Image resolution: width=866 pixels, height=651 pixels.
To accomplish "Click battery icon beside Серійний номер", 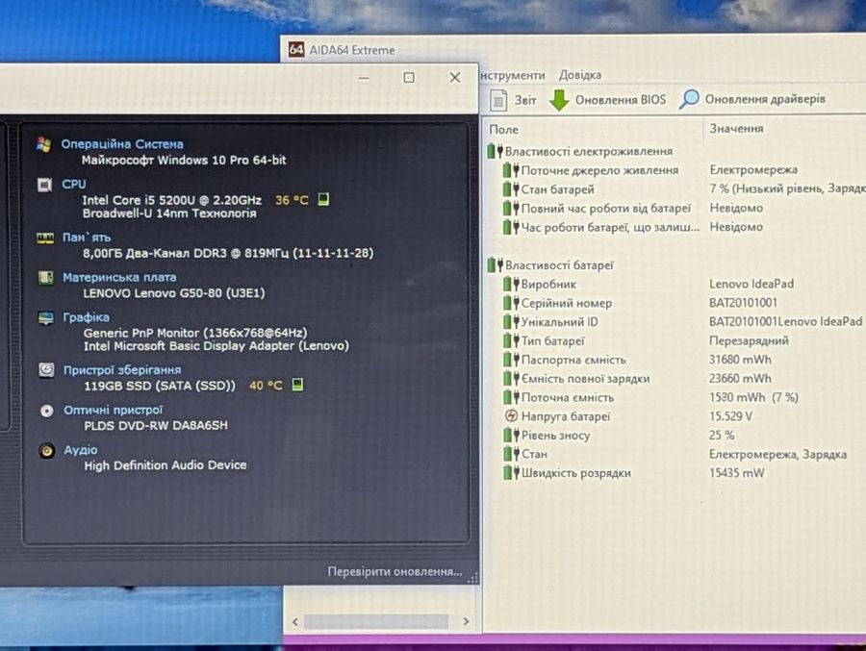I will point(511,303).
